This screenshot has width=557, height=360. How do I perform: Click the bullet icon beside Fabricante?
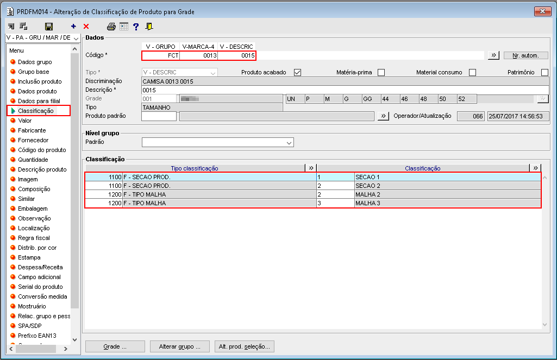tap(13, 130)
